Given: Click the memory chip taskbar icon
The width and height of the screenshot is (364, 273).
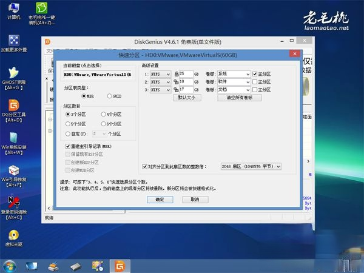Looking at the screenshot, I should (x=76, y=266).
